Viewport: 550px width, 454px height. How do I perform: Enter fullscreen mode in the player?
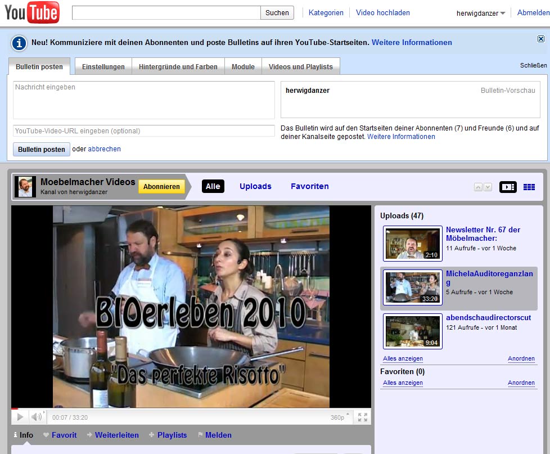point(363,417)
